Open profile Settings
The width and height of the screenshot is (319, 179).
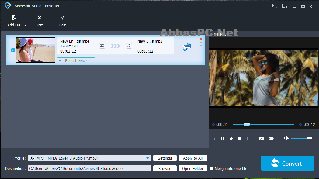click(165, 158)
